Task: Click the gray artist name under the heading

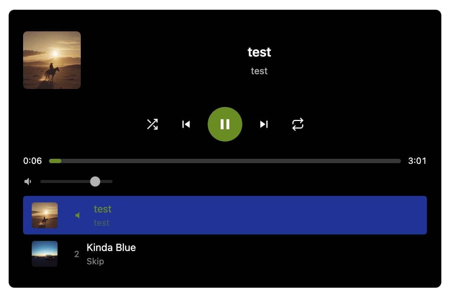Action: point(259,71)
